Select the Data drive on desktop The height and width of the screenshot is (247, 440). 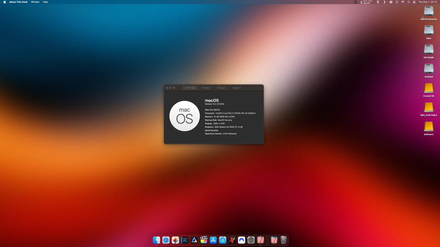[429, 30]
